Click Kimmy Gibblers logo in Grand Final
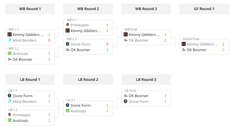This screenshot has height=132, width=236. click(x=184, y=44)
